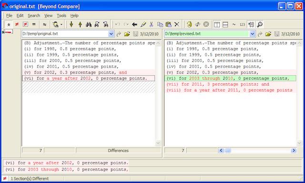Select right line '(viii) for a year after 2011'
The image size is (305, 183).
click(x=230, y=90)
